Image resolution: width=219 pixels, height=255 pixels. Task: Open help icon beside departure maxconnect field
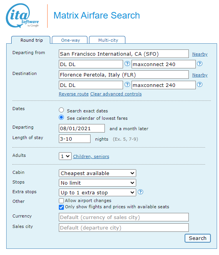click(200, 64)
